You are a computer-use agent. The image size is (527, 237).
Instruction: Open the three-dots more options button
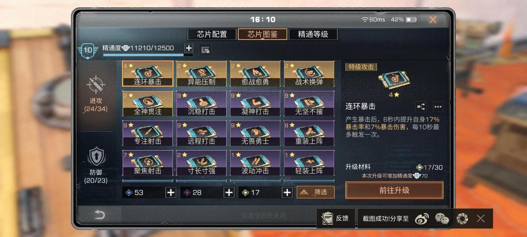pos(438,106)
